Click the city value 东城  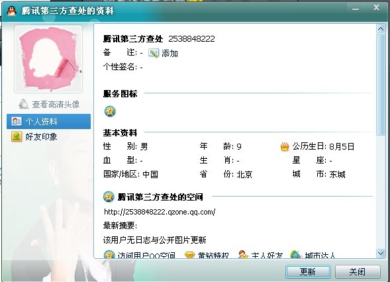(x=337, y=174)
